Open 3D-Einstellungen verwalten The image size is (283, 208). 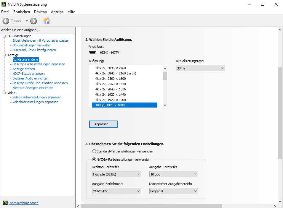click(x=32, y=45)
